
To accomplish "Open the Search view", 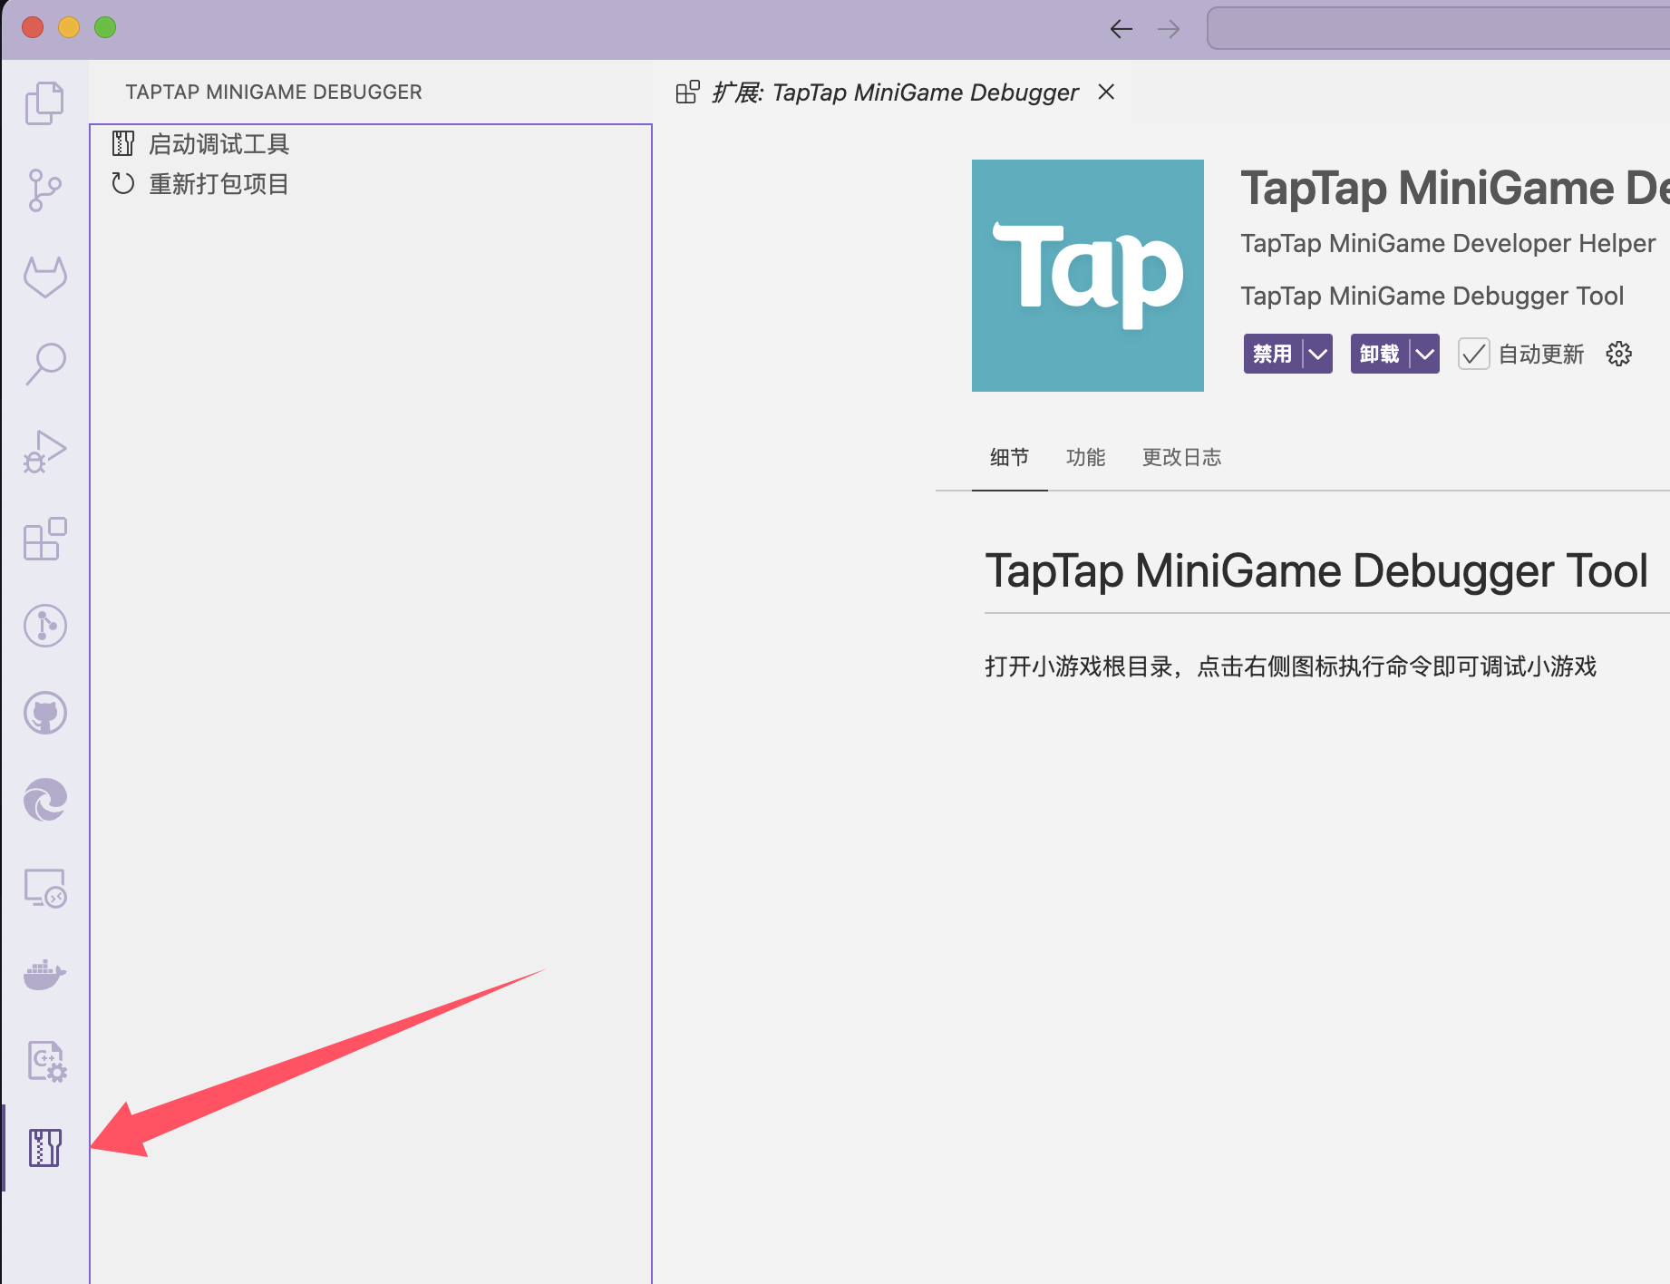I will point(44,365).
